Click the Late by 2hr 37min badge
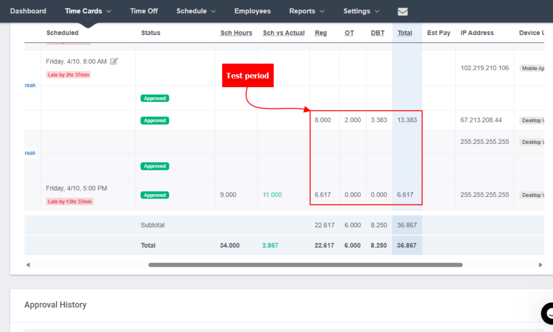This screenshot has height=332, width=553. click(69, 75)
